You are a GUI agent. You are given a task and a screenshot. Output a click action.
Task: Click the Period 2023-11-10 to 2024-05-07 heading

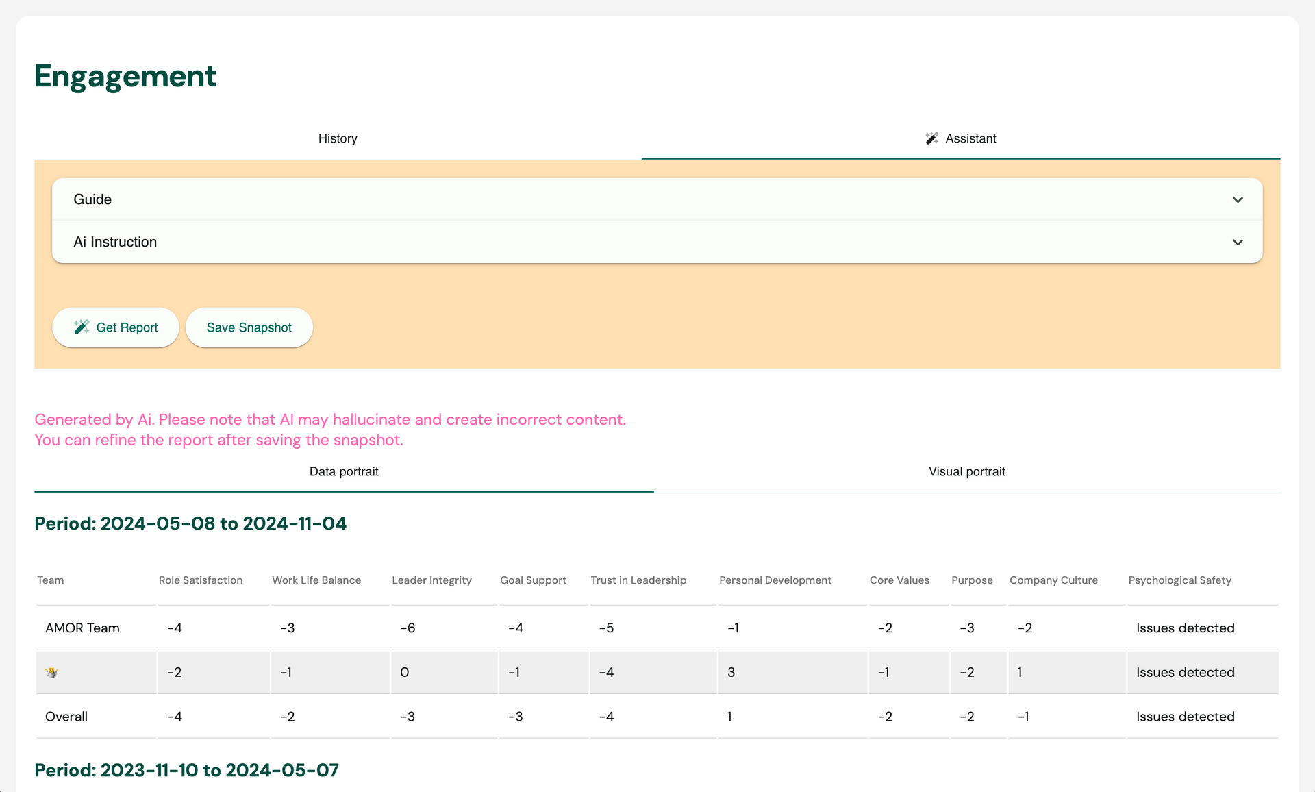pyautogui.click(x=186, y=770)
